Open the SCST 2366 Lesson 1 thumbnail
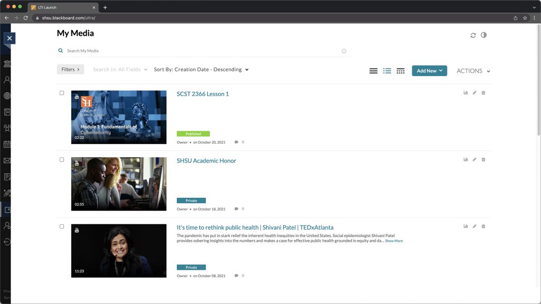 coord(119,117)
